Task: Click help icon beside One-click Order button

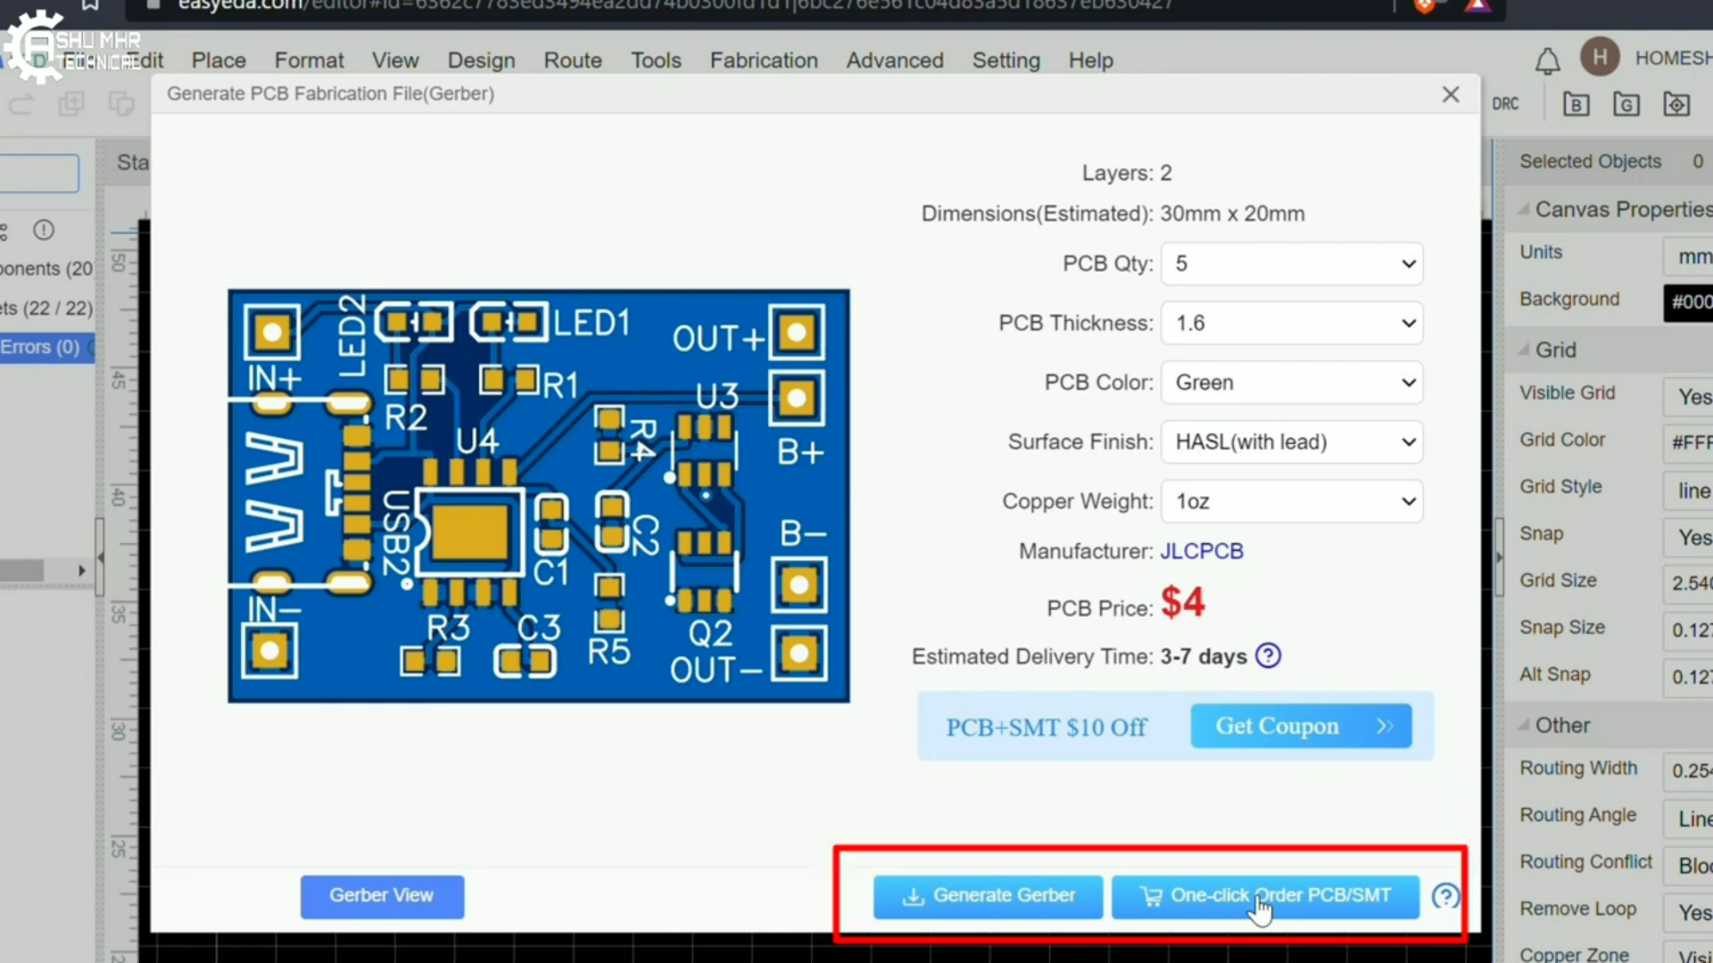Action: tap(1444, 896)
